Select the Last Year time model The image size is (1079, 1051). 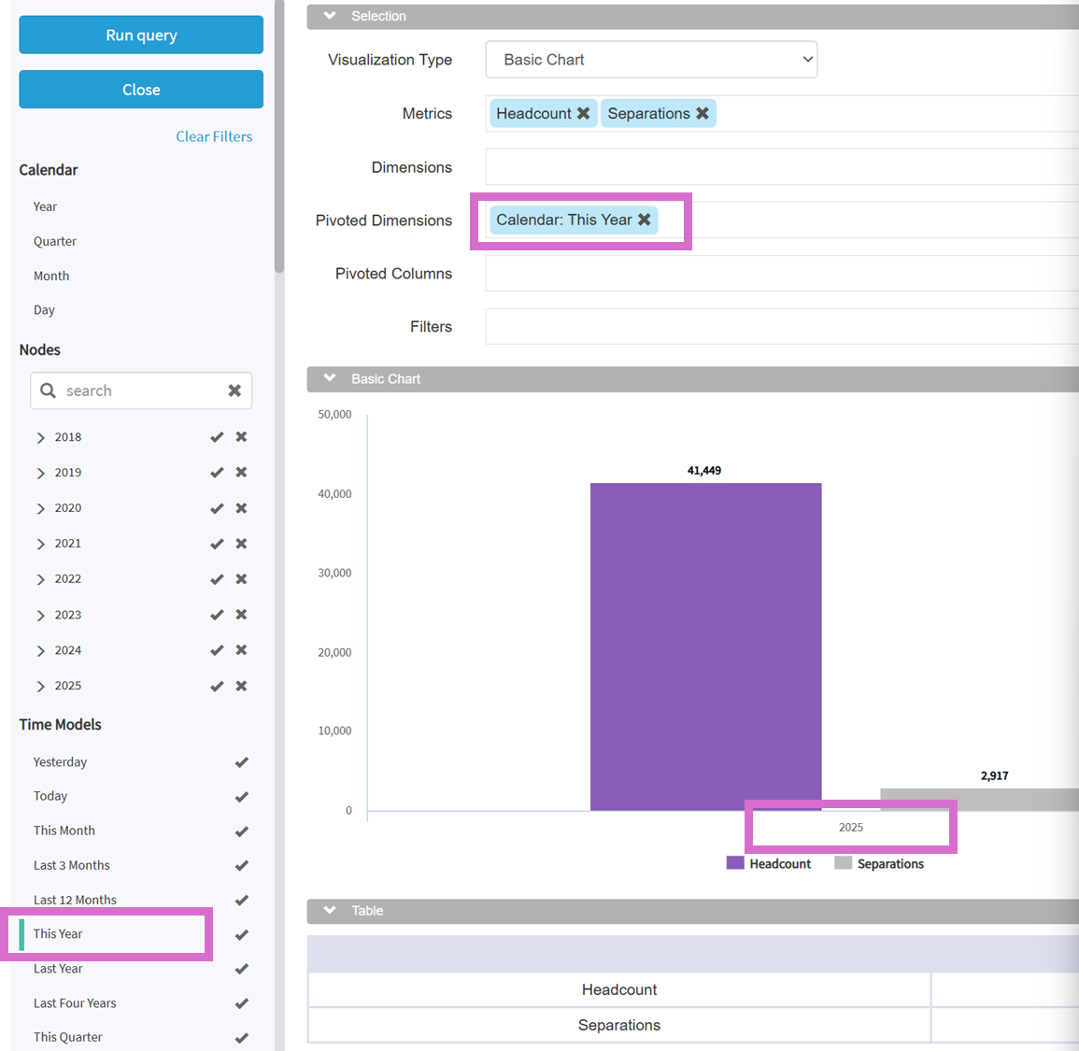(58, 969)
